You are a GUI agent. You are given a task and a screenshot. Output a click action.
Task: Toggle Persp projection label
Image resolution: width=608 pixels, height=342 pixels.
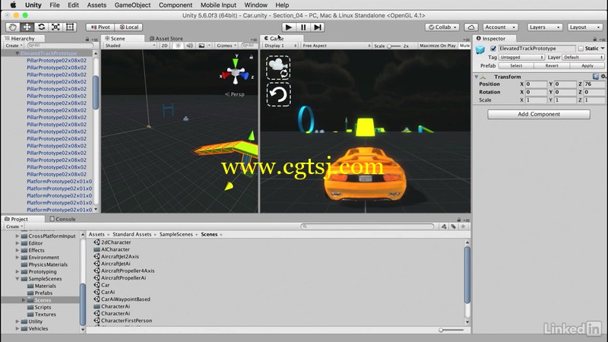tap(235, 94)
